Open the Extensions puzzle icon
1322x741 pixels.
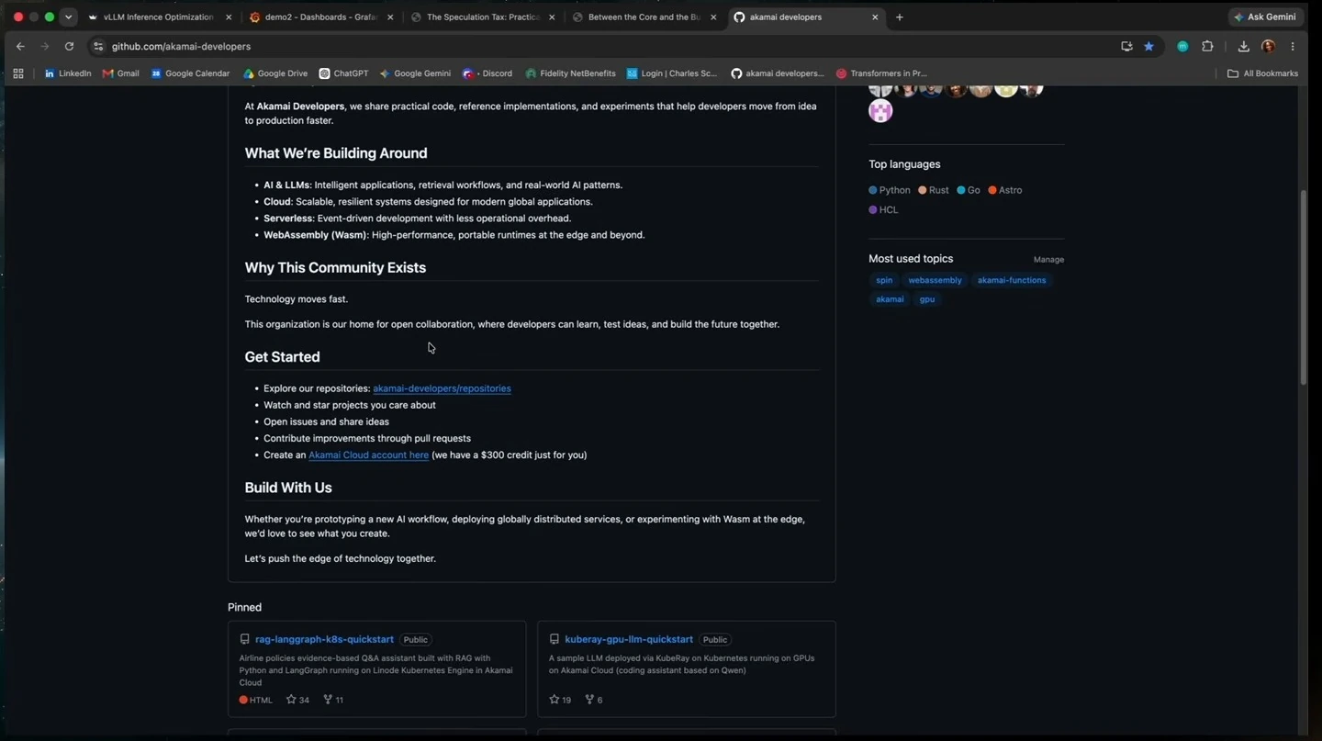[x=1207, y=46]
